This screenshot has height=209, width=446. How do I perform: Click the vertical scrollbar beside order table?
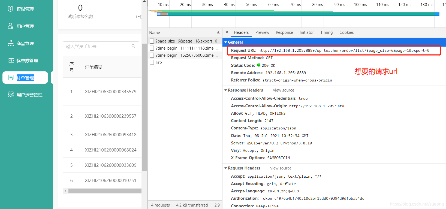tap(144, 107)
